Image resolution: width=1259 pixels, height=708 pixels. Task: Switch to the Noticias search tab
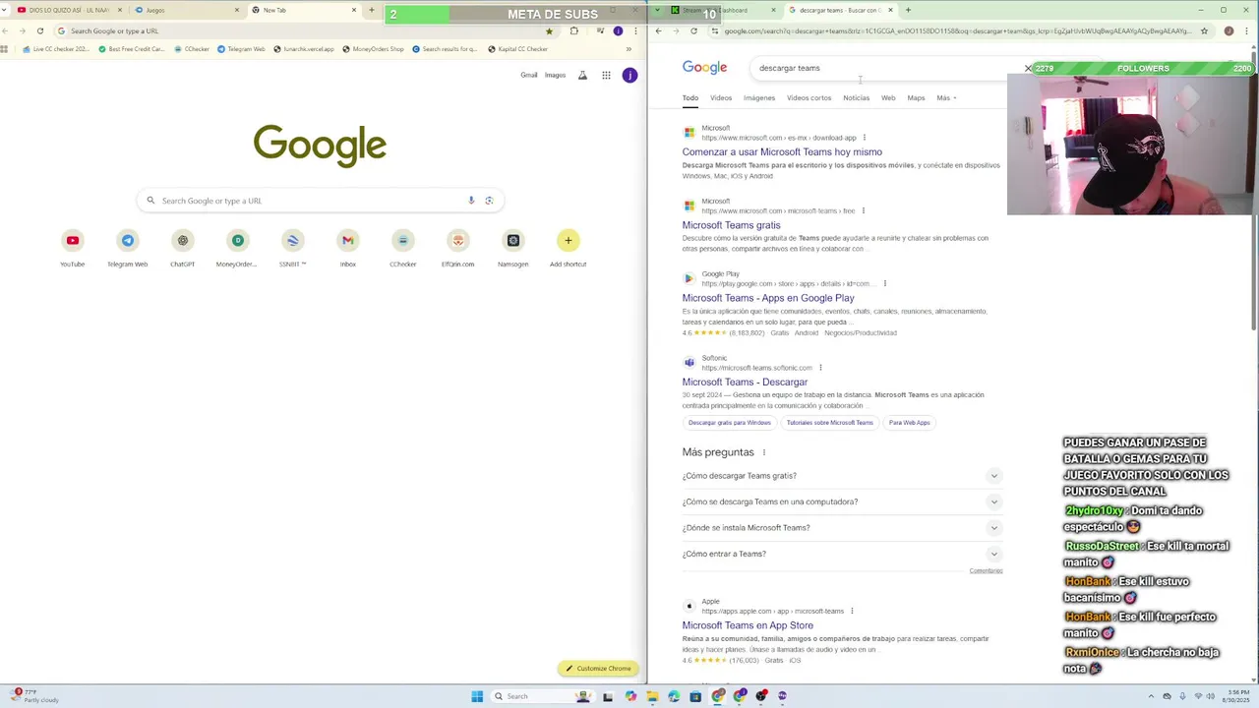pyautogui.click(x=856, y=97)
